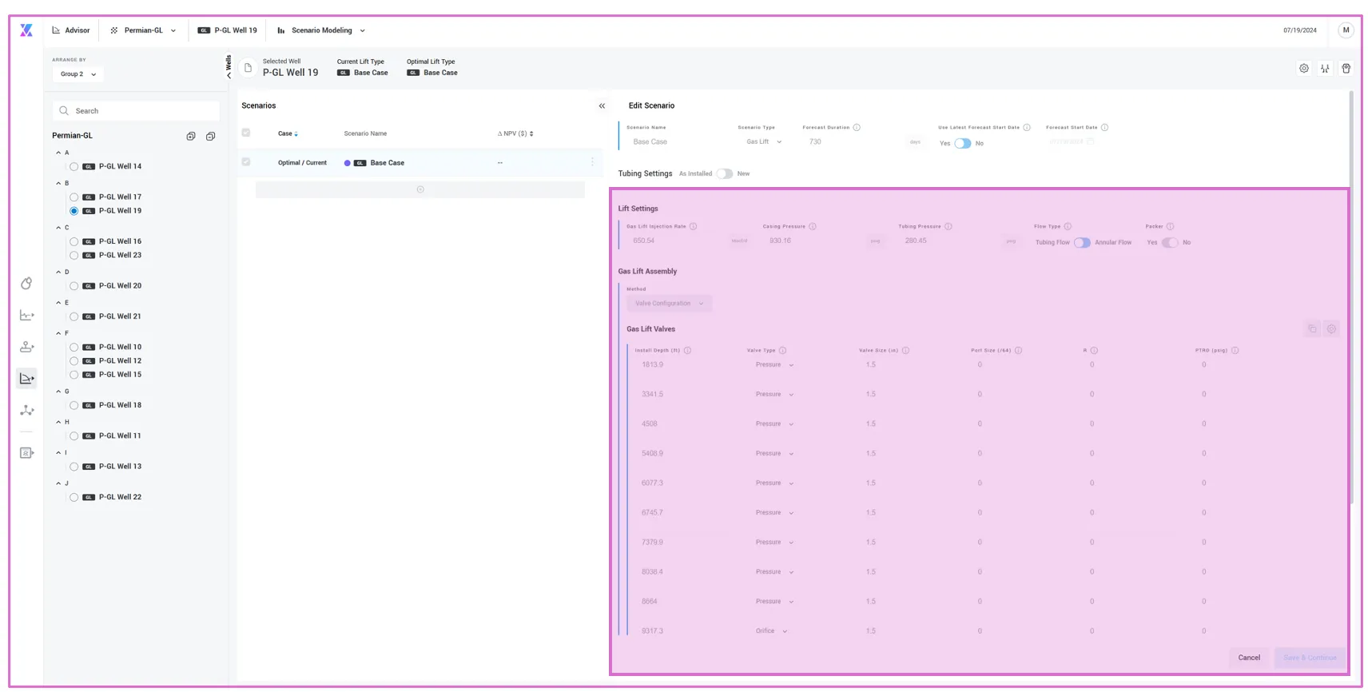Screen dimensions: 1368x692
Task: Select the P-GL Well 14 radio button
Action: pyautogui.click(x=74, y=167)
